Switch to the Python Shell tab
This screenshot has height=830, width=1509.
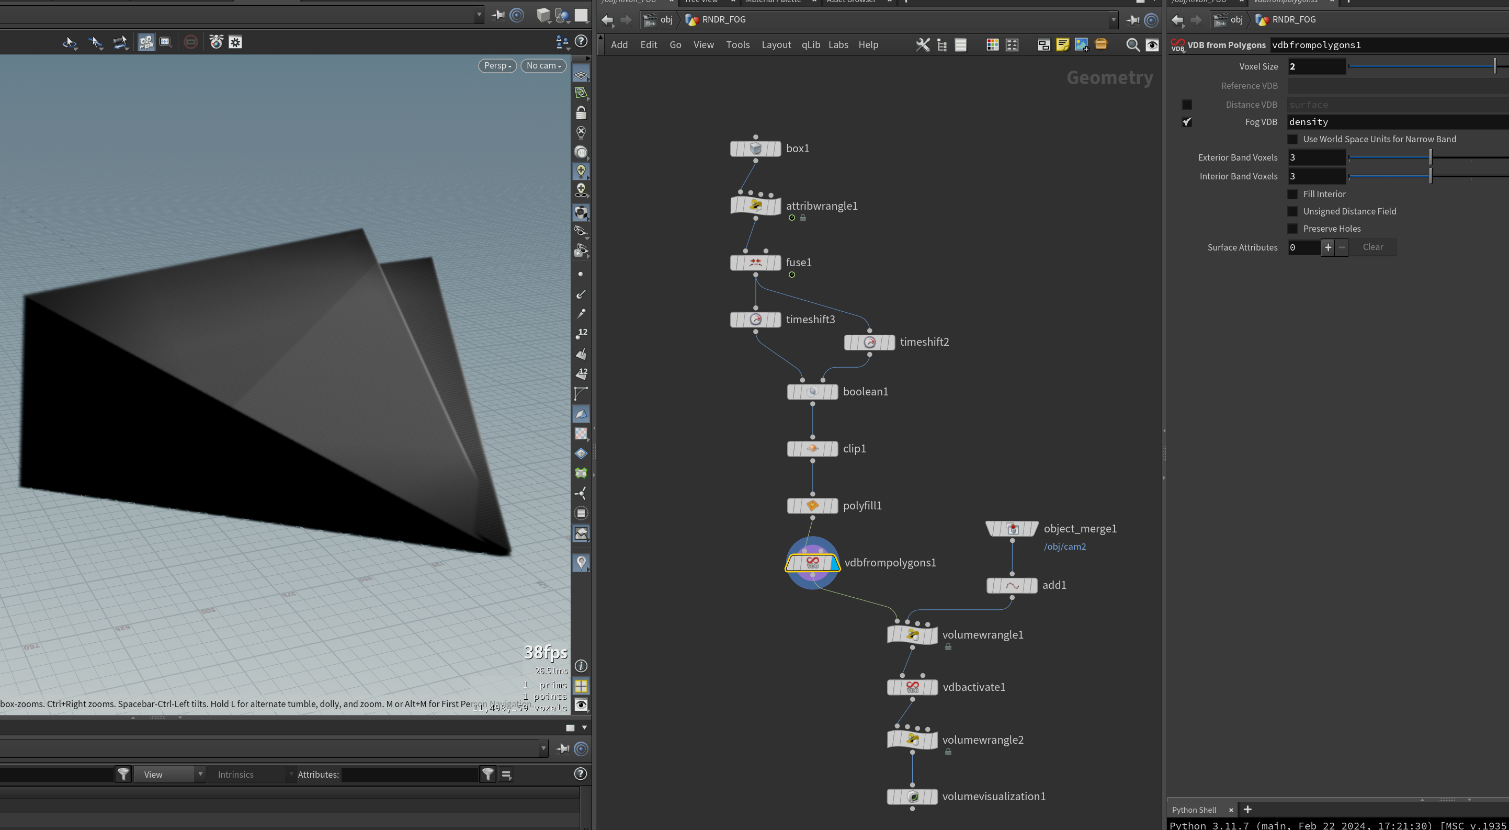coord(1194,810)
